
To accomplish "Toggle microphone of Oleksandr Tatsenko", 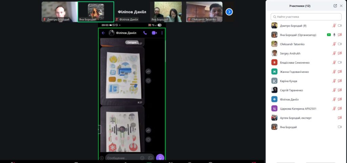I will [334, 44].
